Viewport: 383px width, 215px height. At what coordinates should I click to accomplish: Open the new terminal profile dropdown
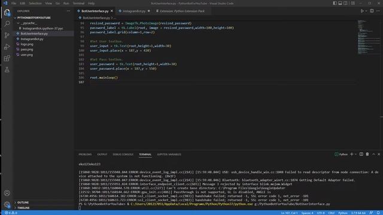(355, 154)
